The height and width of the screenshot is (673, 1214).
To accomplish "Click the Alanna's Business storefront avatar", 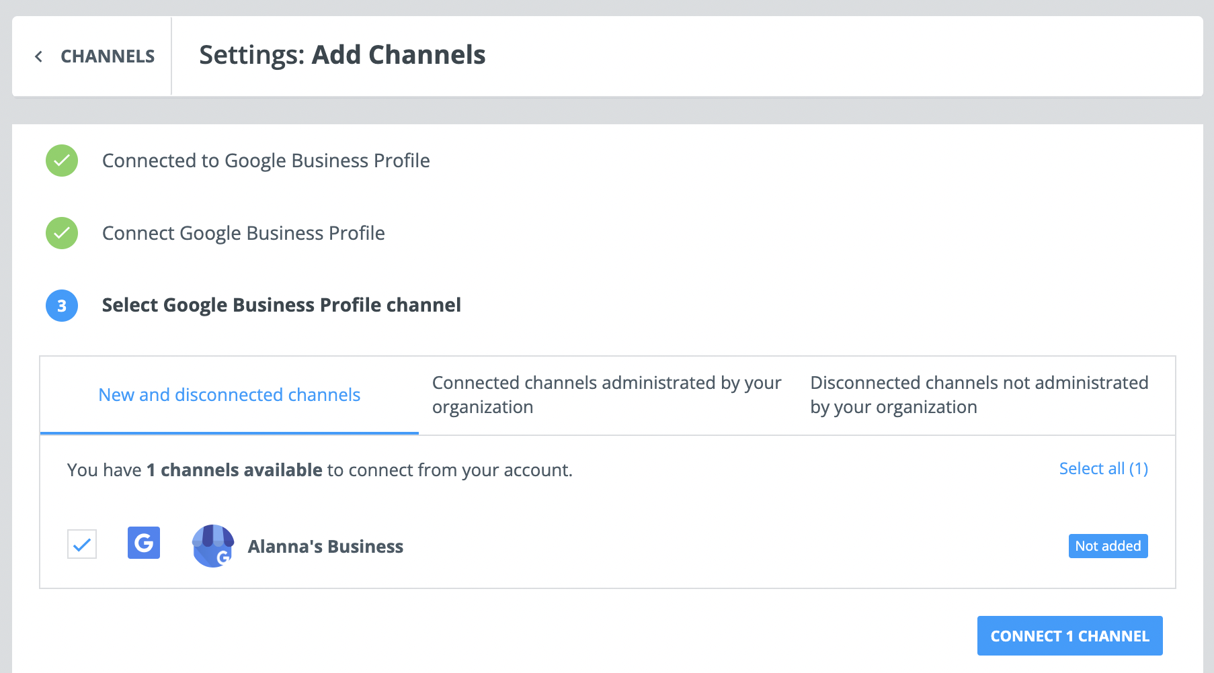I will tap(213, 546).
